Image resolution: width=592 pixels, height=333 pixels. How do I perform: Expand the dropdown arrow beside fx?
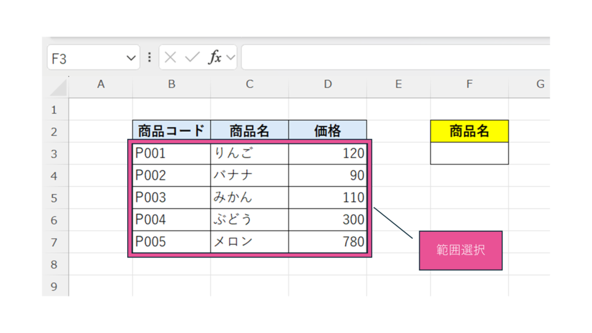231,57
